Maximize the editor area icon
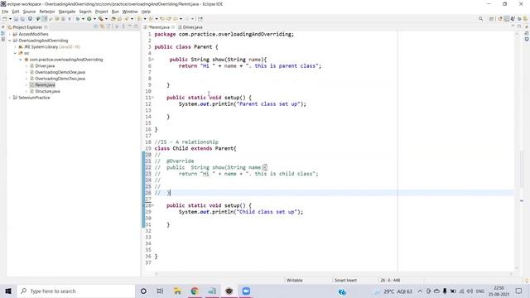This screenshot has width=530, height=298. tap(519, 26)
